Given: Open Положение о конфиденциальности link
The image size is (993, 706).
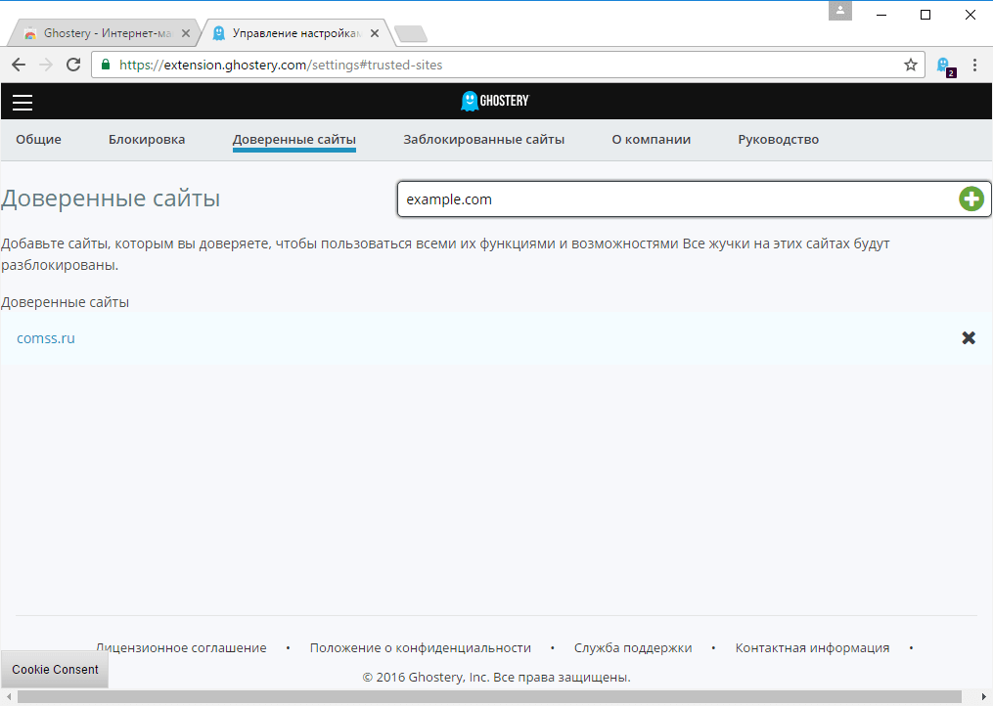Looking at the screenshot, I should (421, 647).
